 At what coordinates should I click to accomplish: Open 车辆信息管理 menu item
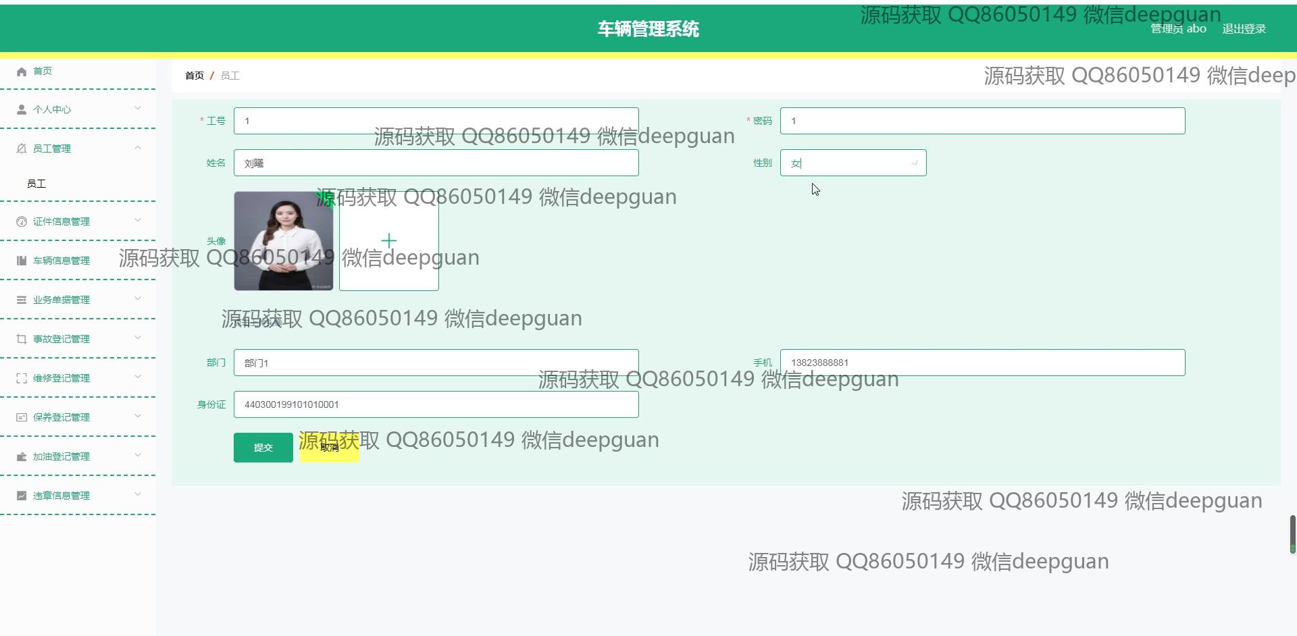78,261
